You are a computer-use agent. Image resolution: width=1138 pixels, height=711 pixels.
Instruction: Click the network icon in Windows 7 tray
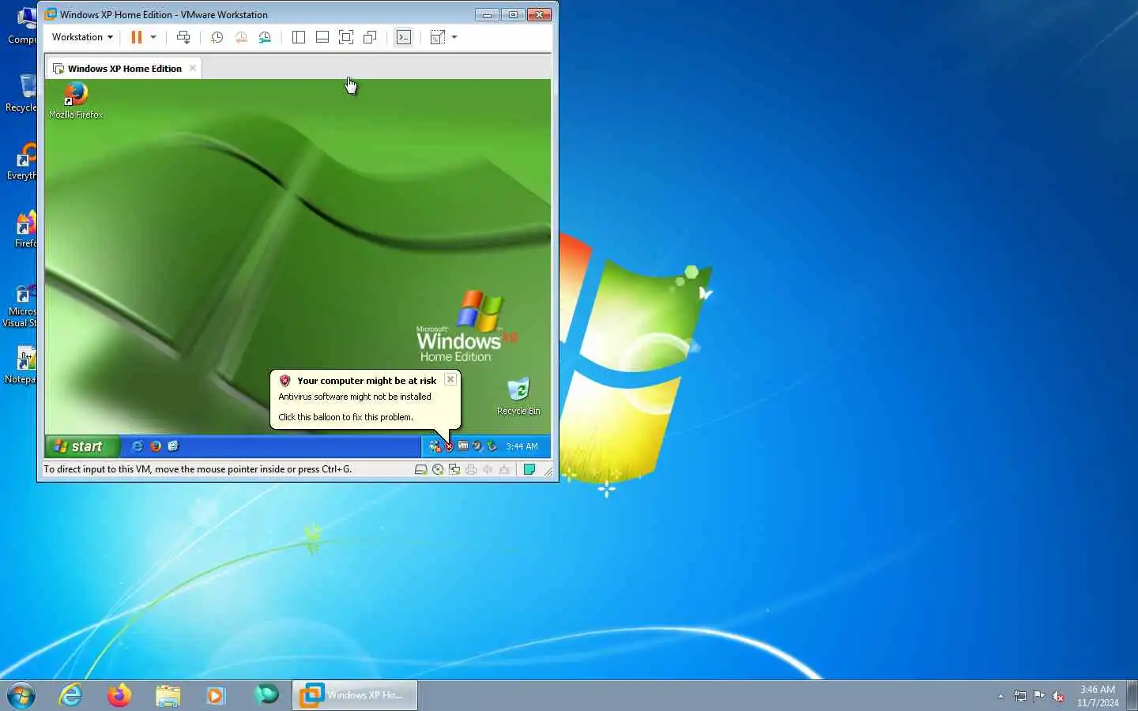pyautogui.click(x=1020, y=696)
